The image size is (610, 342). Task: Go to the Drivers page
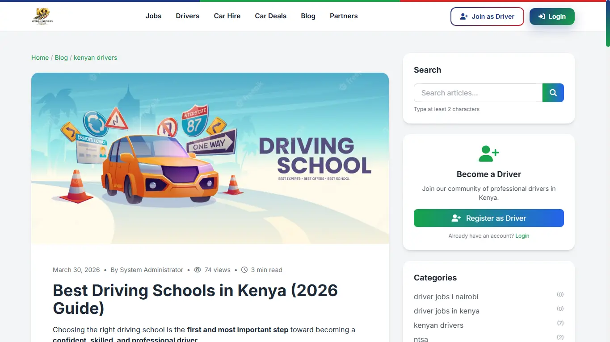point(188,16)
